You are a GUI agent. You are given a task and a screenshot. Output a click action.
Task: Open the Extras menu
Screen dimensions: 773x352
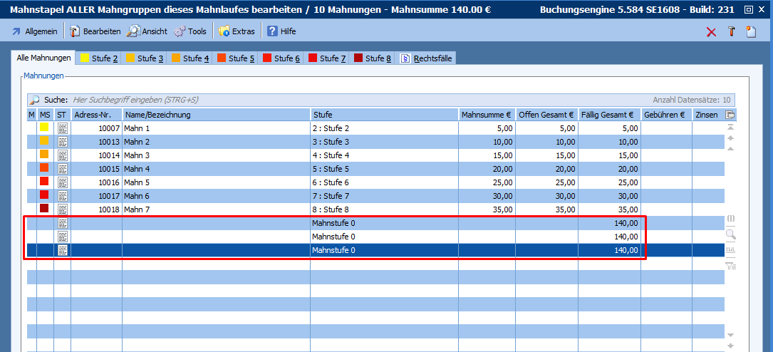[236, 31]
